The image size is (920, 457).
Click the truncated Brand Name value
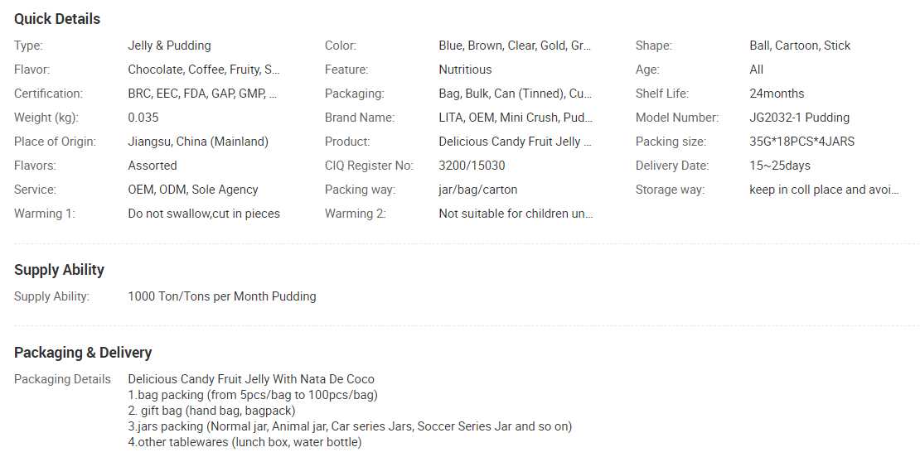click(x=515, y=118)
